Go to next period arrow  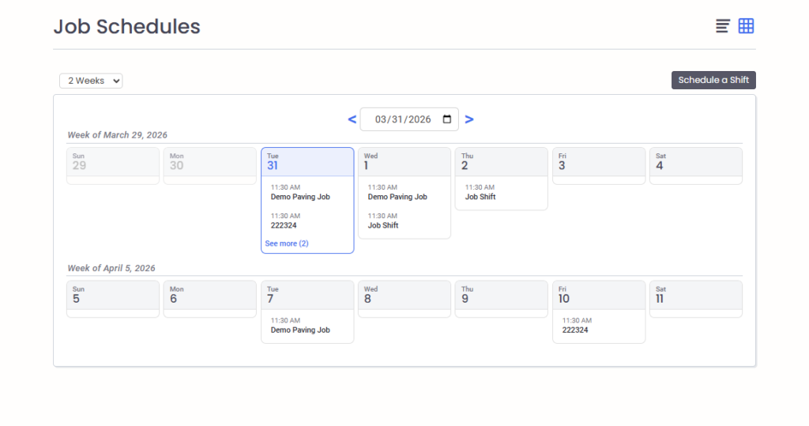(x=469, y=119)
